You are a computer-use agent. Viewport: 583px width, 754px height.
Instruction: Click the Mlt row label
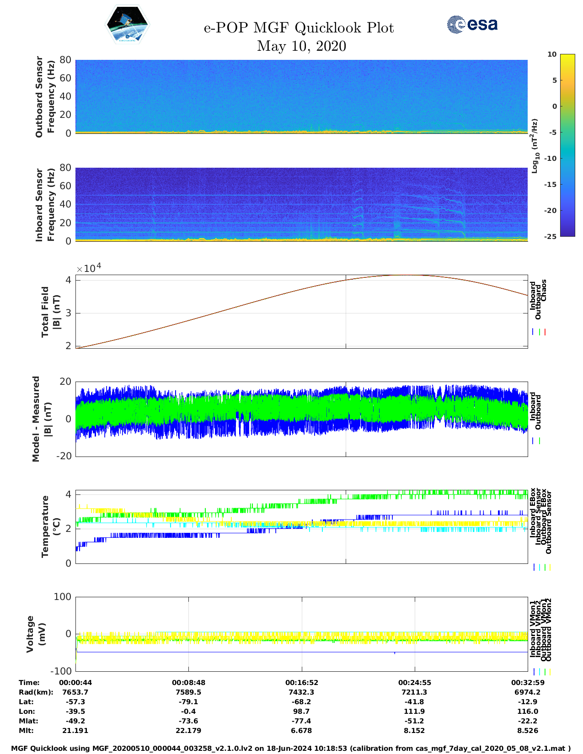(x=26, y=731)
